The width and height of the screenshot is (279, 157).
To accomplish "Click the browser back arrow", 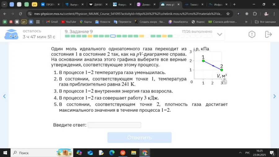I will coord(5,14).
